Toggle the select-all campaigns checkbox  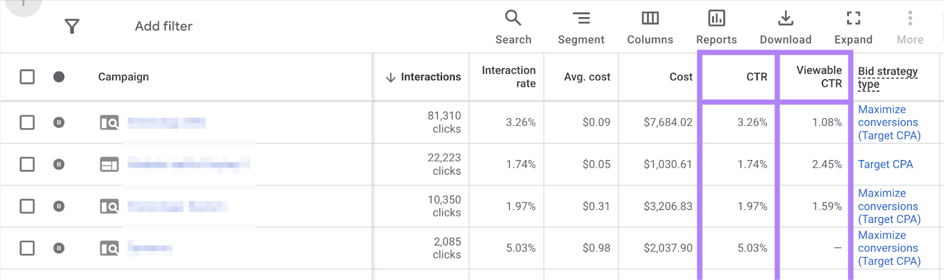coord(27,77)
